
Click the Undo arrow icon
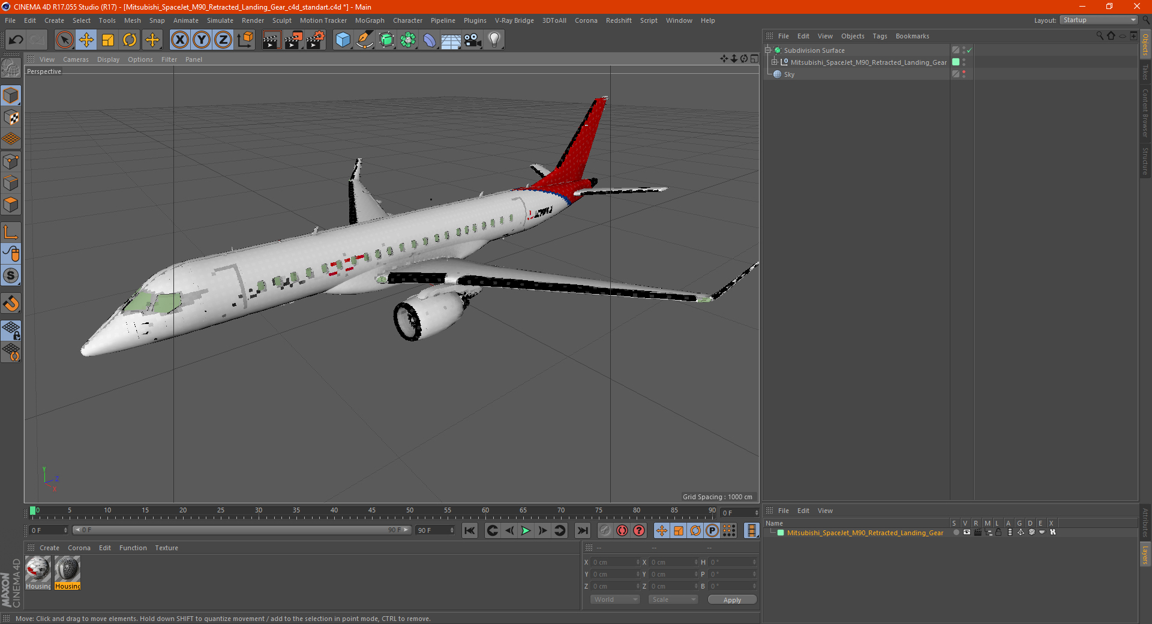16,40
